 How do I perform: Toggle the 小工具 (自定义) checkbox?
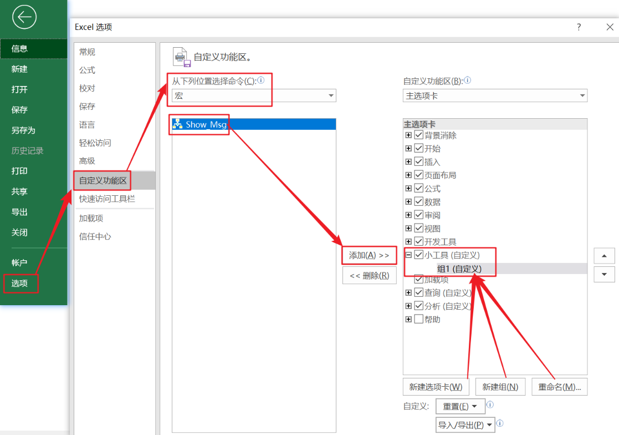pos(419,255)
